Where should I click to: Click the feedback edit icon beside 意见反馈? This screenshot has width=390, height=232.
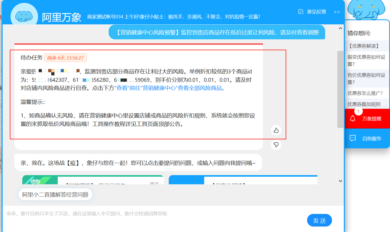pyautogui.click(x=301, y=12)
